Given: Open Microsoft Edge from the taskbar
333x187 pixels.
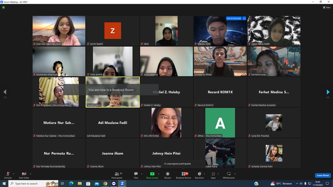Looking at the screenshot, I should [x=71, y=183].
